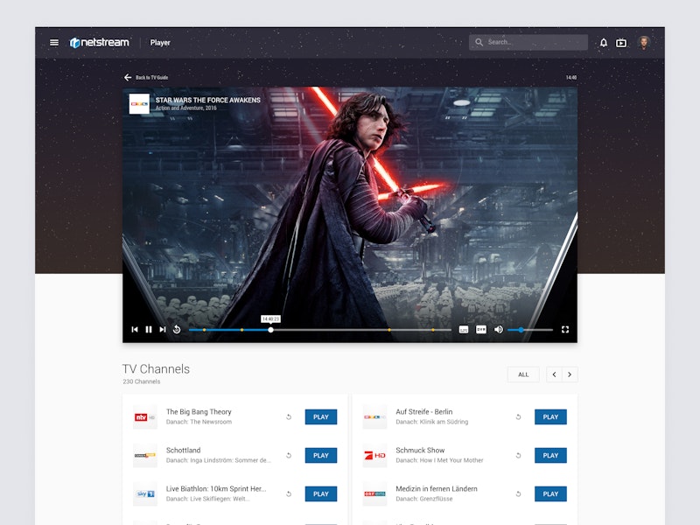
Task: Click the ORF eins channel logo
Action: click(374, 493)
